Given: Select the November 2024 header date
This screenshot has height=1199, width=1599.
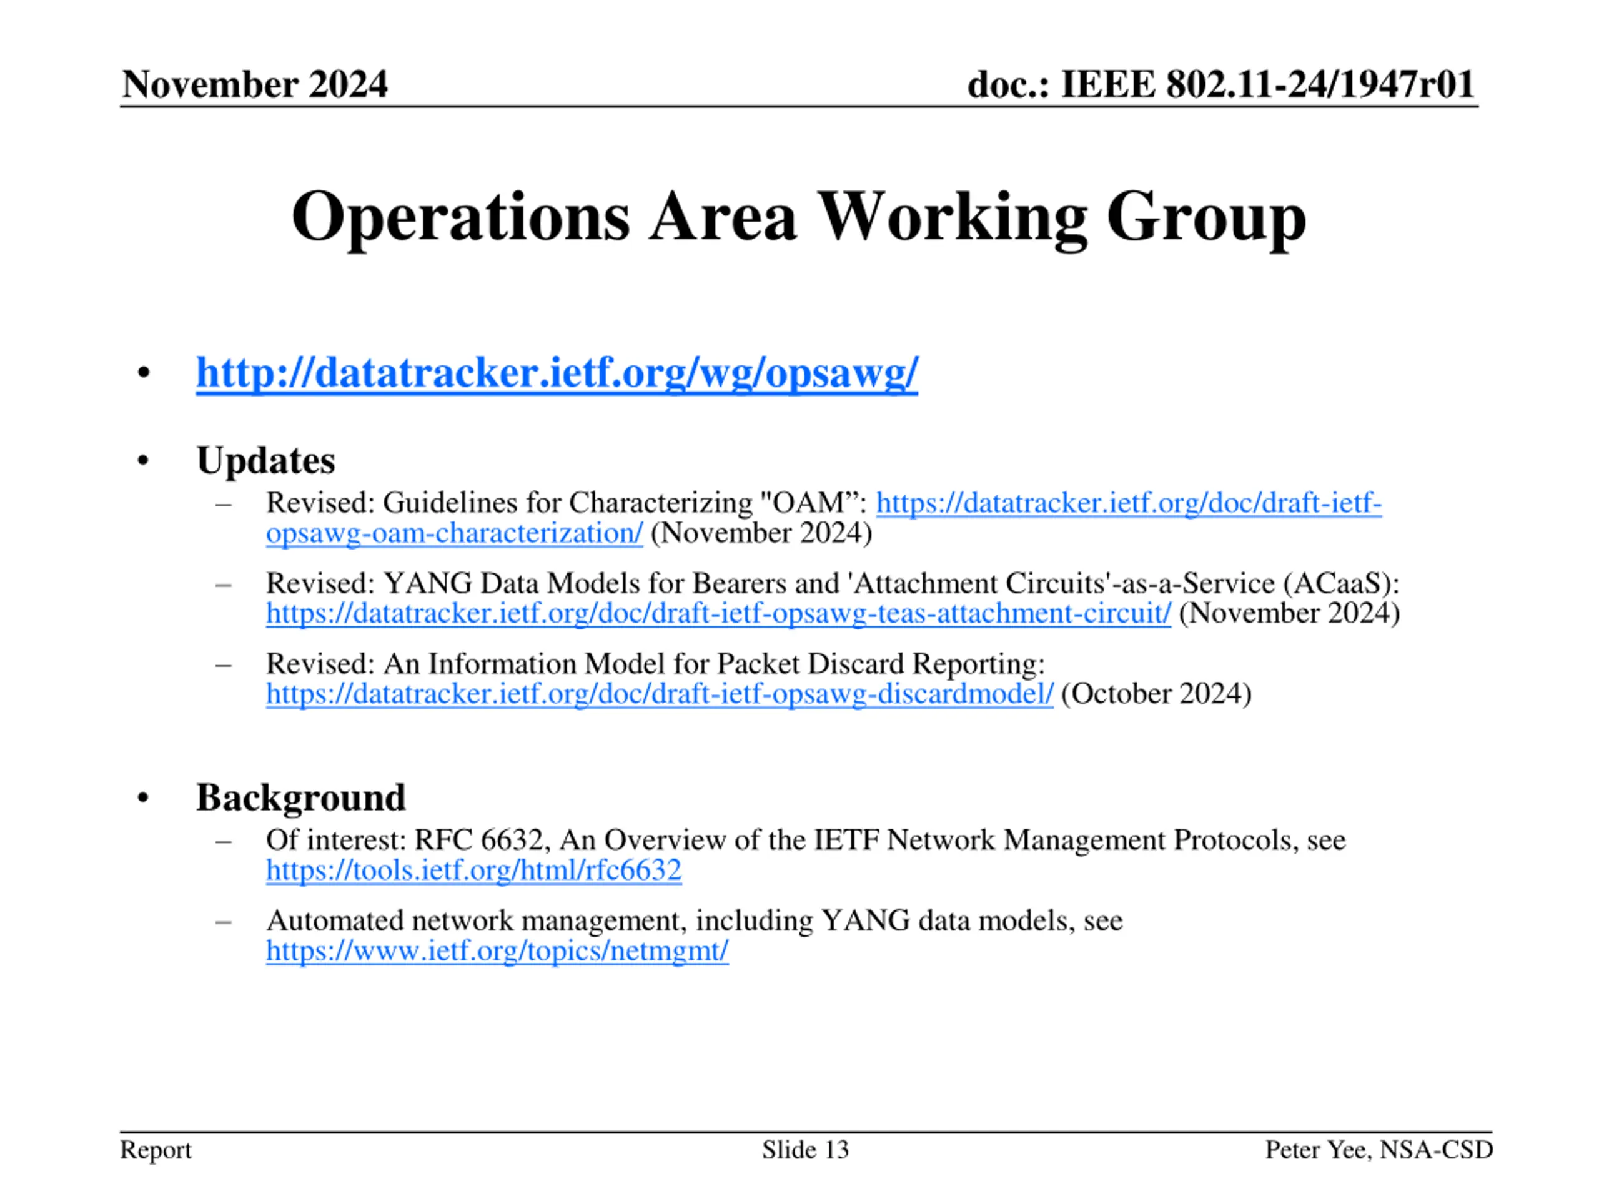Looking at the screenshot, I should click(x=254, y=84).
